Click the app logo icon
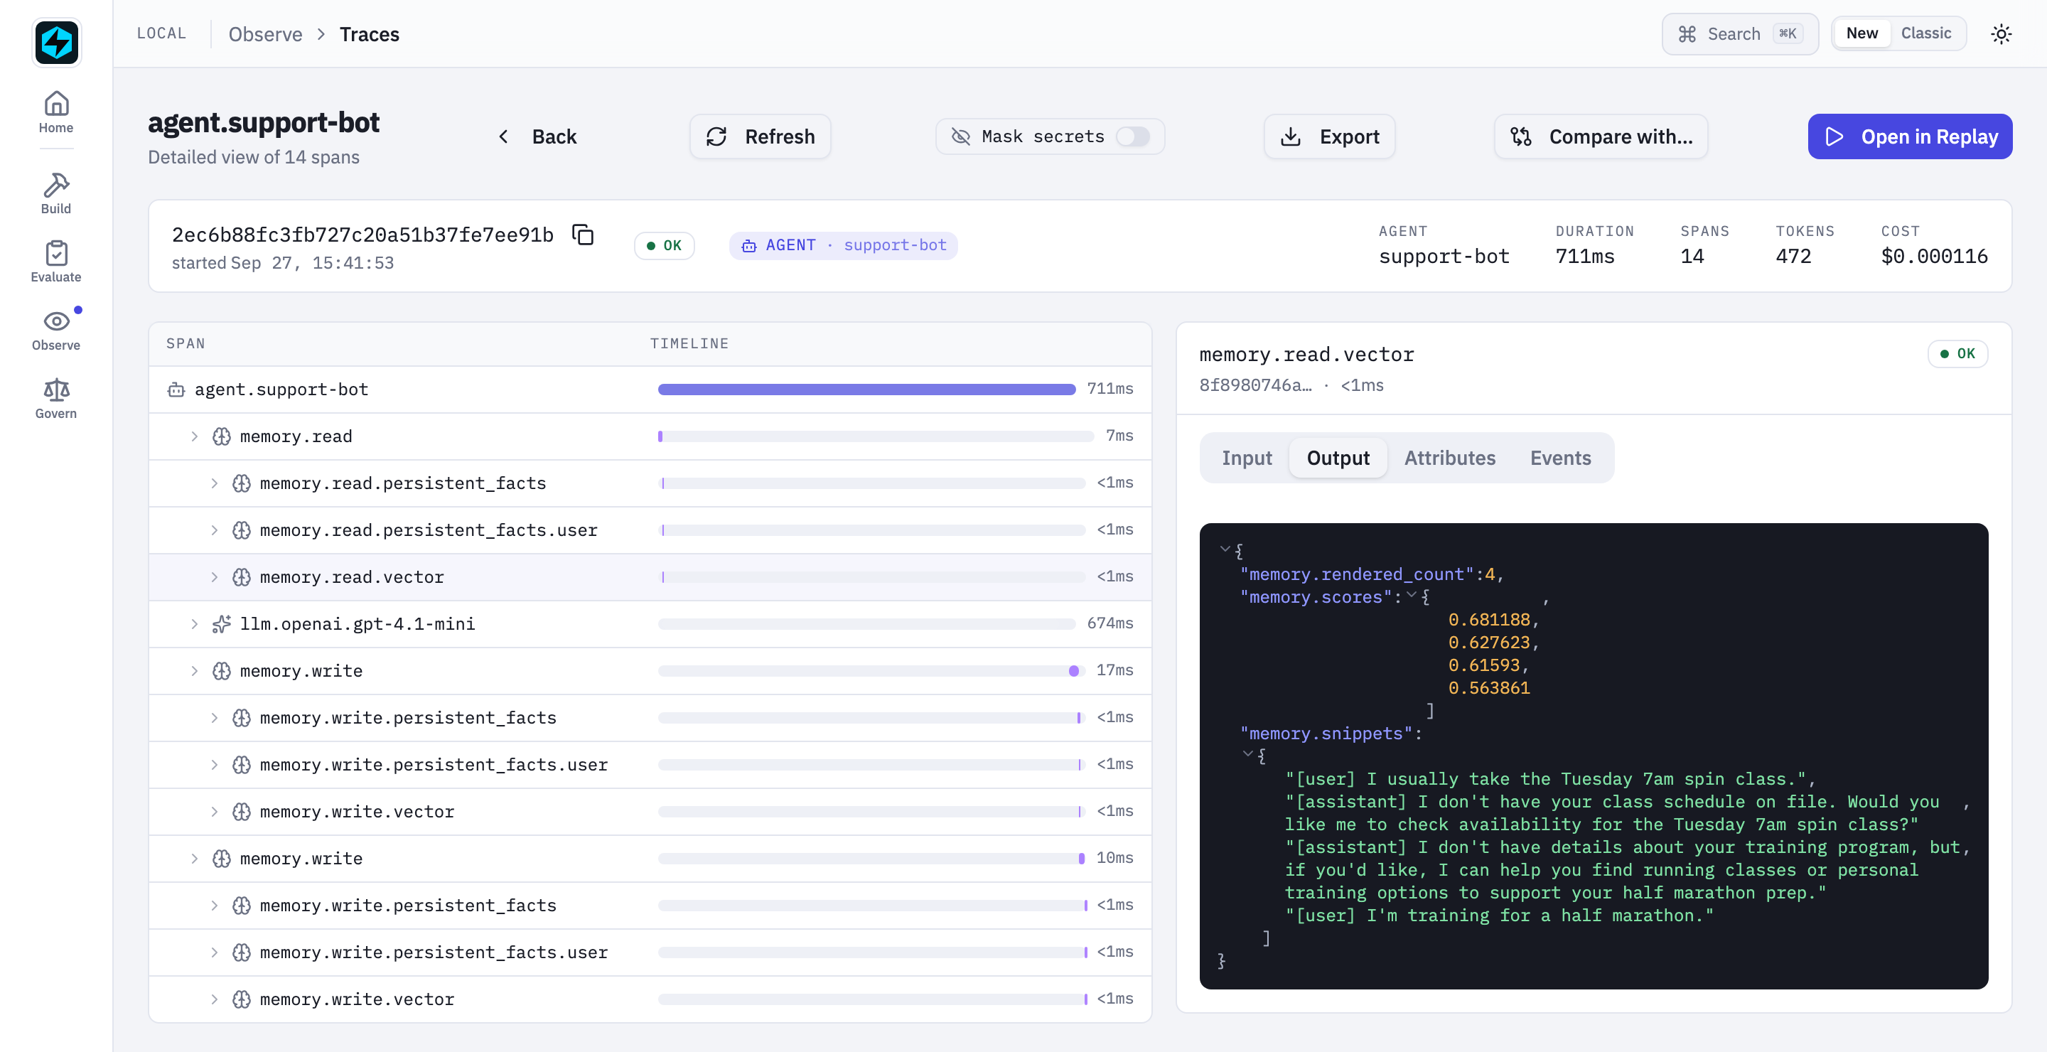Screen dimensions: 2047x1052 coord(56,42)
